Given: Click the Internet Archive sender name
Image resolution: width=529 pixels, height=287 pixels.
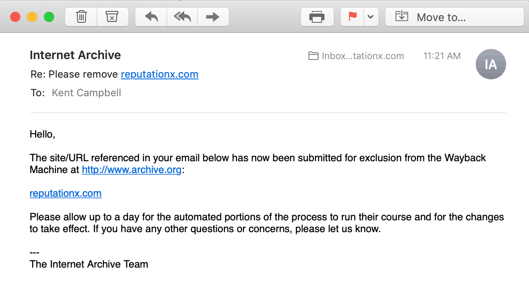Looking at the screenshot, I should (75, 55).
